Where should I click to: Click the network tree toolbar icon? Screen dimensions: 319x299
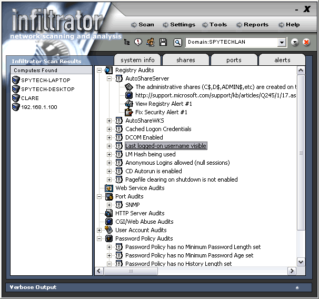[x=127, y=42]
